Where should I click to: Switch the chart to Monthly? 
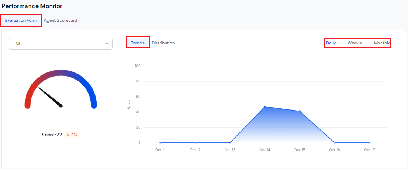click(382, 43)
